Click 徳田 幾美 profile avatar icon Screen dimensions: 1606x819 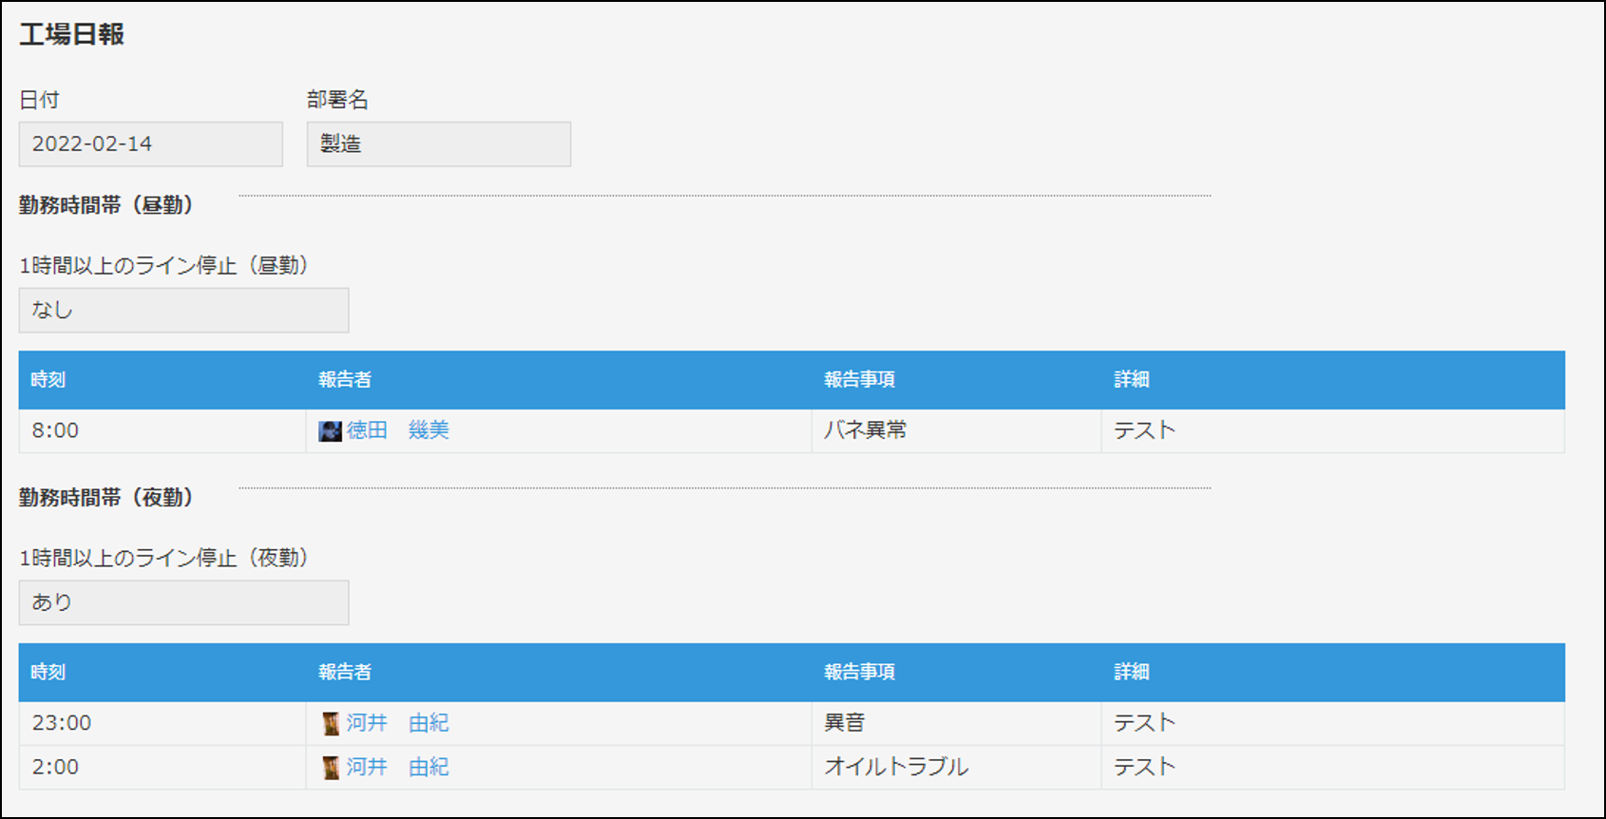coord(330,431)
